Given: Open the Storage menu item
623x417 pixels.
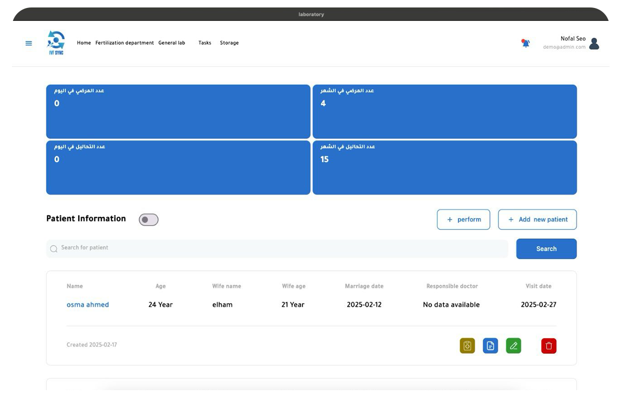Looking at the screenshot, I should [229, 43].
